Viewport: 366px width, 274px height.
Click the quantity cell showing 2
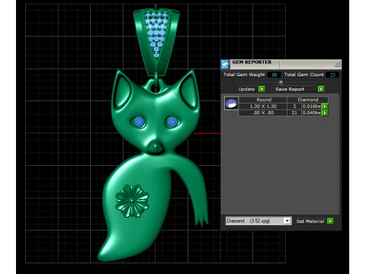point(294,107)
